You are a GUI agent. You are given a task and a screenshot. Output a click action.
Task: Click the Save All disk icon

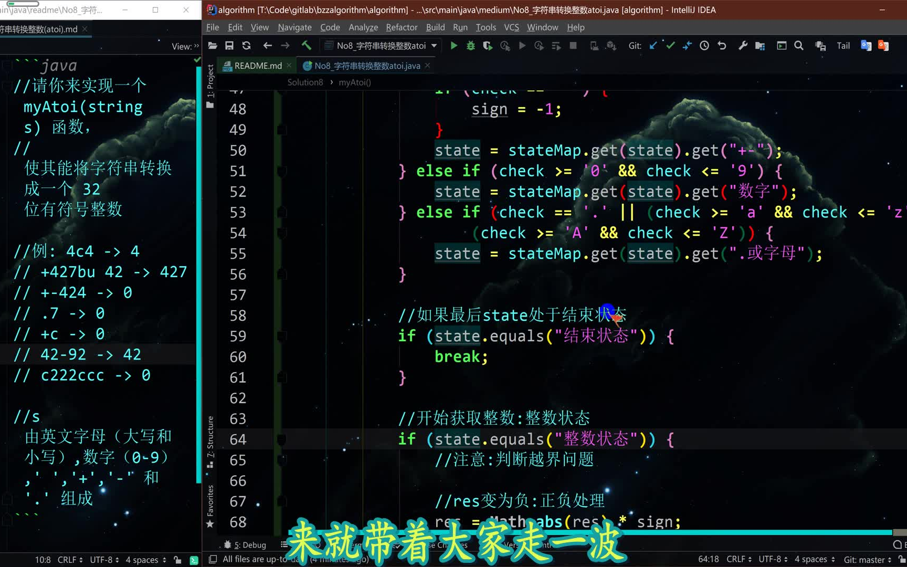pos(229,46)
